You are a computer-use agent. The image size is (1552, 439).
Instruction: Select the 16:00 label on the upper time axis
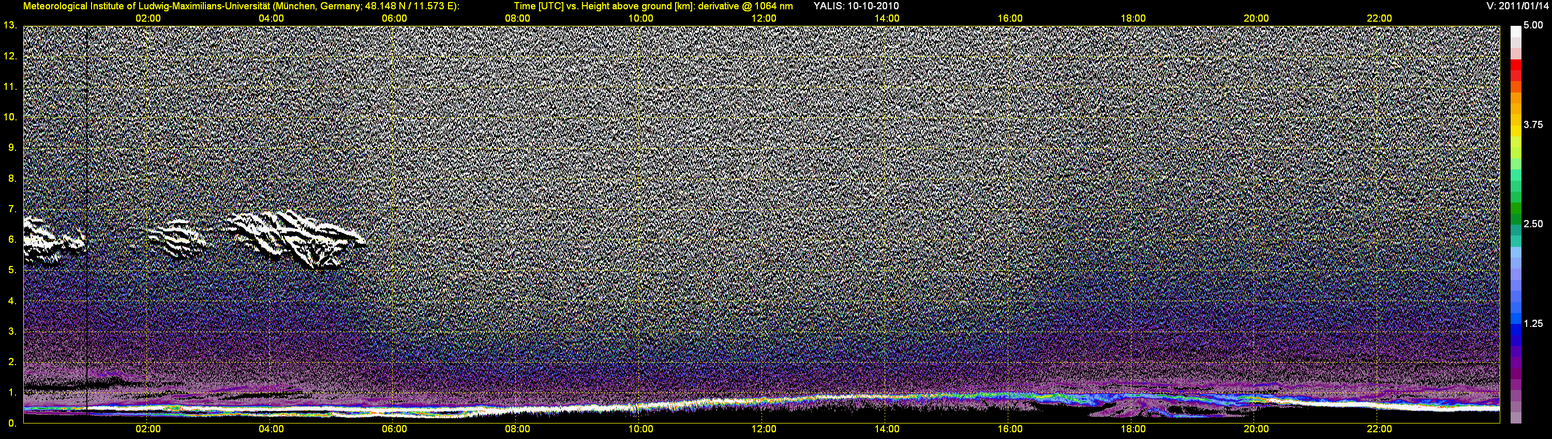[x=1010, y=19]
